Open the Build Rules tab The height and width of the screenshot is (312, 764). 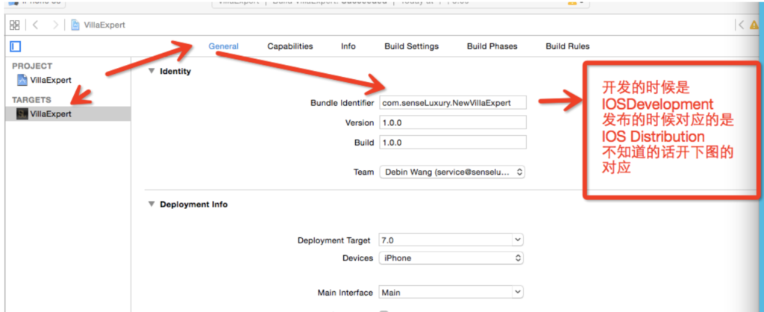point(568,46)
